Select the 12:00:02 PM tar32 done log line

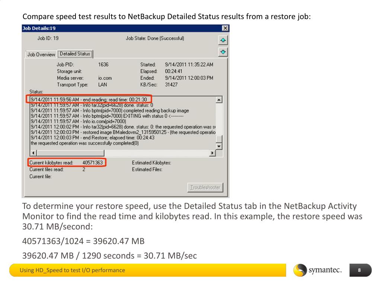click(x=123, y=127)
